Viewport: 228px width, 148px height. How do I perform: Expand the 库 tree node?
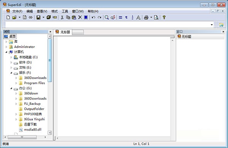point(6,42)
